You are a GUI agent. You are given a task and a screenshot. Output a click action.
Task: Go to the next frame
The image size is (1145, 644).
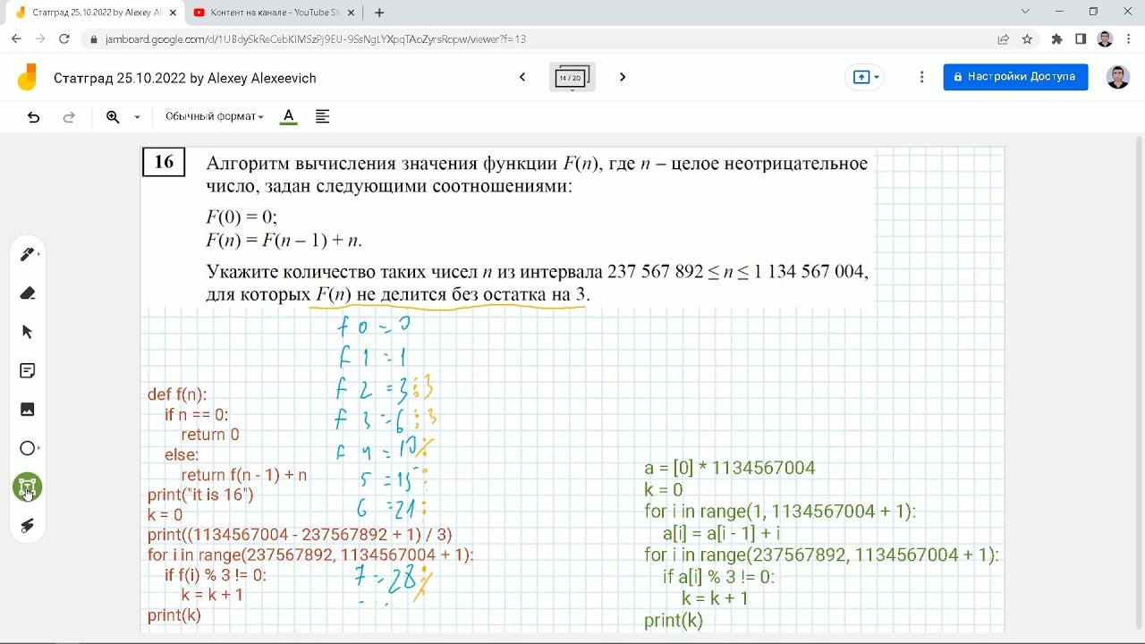point(623,78)
